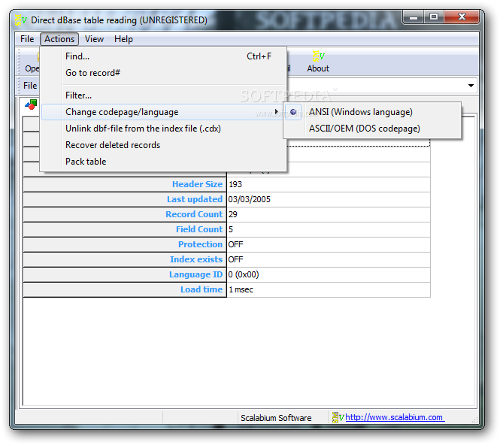The image size is (500, 445).
Task: Click the Scalabium Software status text
Action: pyautogui.click(x=276, y=418)
